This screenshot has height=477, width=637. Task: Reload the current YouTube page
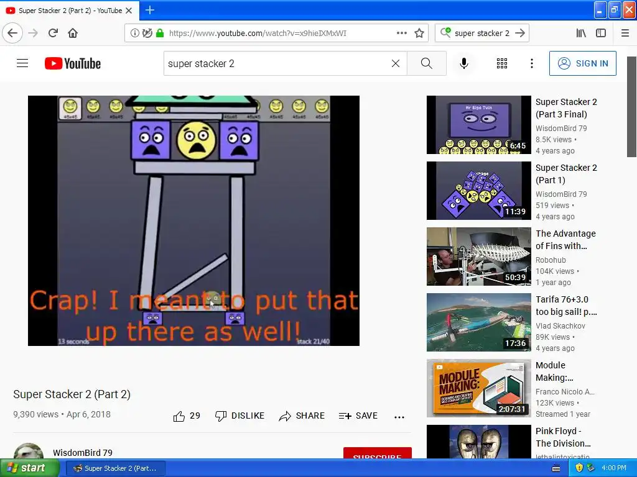click(53, 33)
